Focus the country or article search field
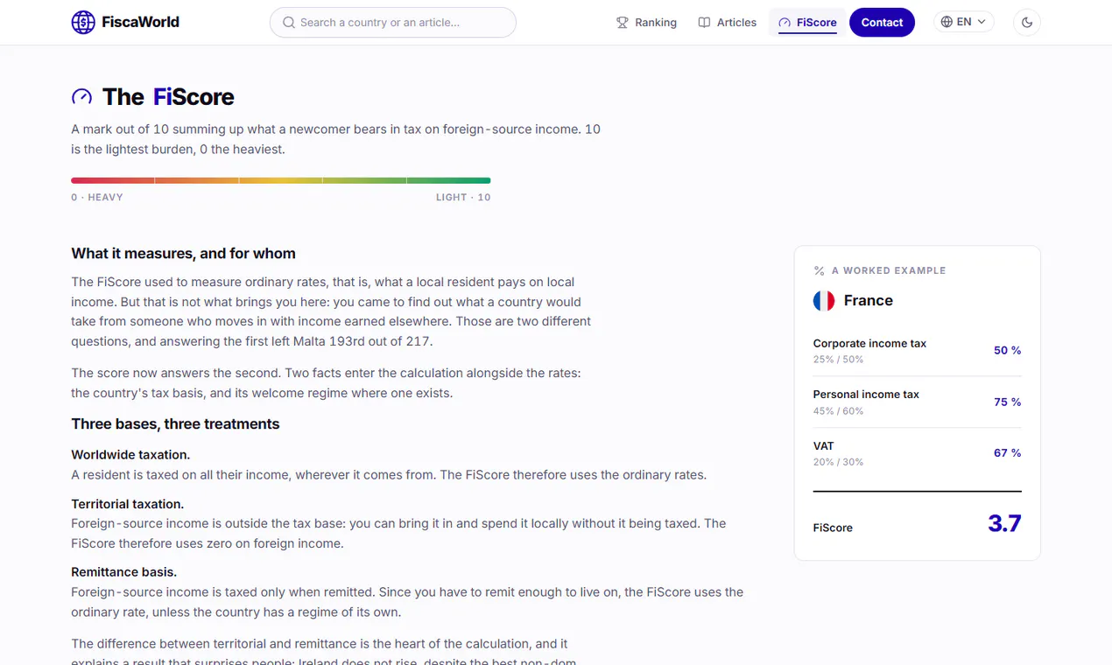The height and width of the screenshot is (665, 1112). point(393,23)
